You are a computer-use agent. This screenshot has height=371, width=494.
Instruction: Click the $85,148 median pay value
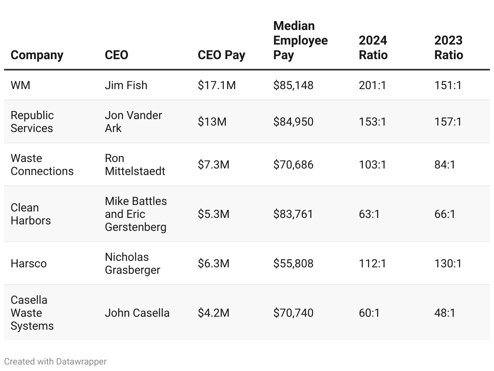click(293, 85)
